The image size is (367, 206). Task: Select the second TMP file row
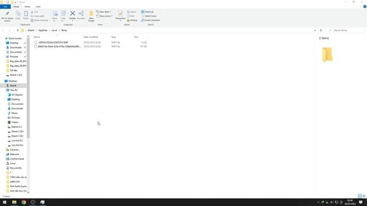click(x=91, y=46)
